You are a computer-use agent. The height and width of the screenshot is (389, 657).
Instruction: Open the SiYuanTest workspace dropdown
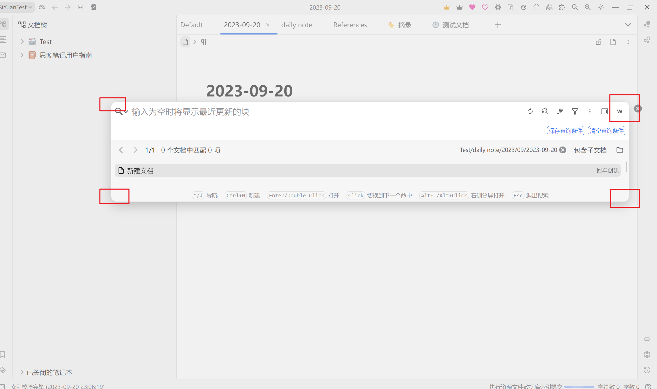(x=16, y=7)
